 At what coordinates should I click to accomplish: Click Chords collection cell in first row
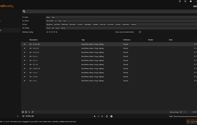coord(126,44)
